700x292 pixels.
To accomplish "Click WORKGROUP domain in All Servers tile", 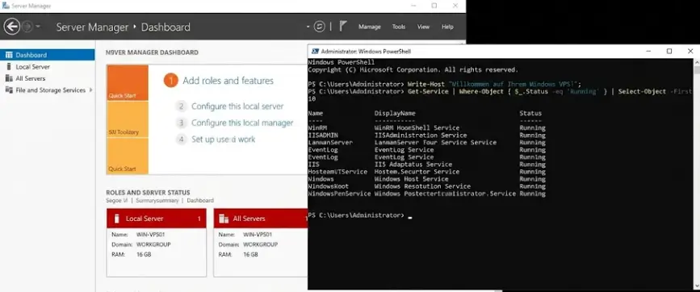I will (260, 244).
